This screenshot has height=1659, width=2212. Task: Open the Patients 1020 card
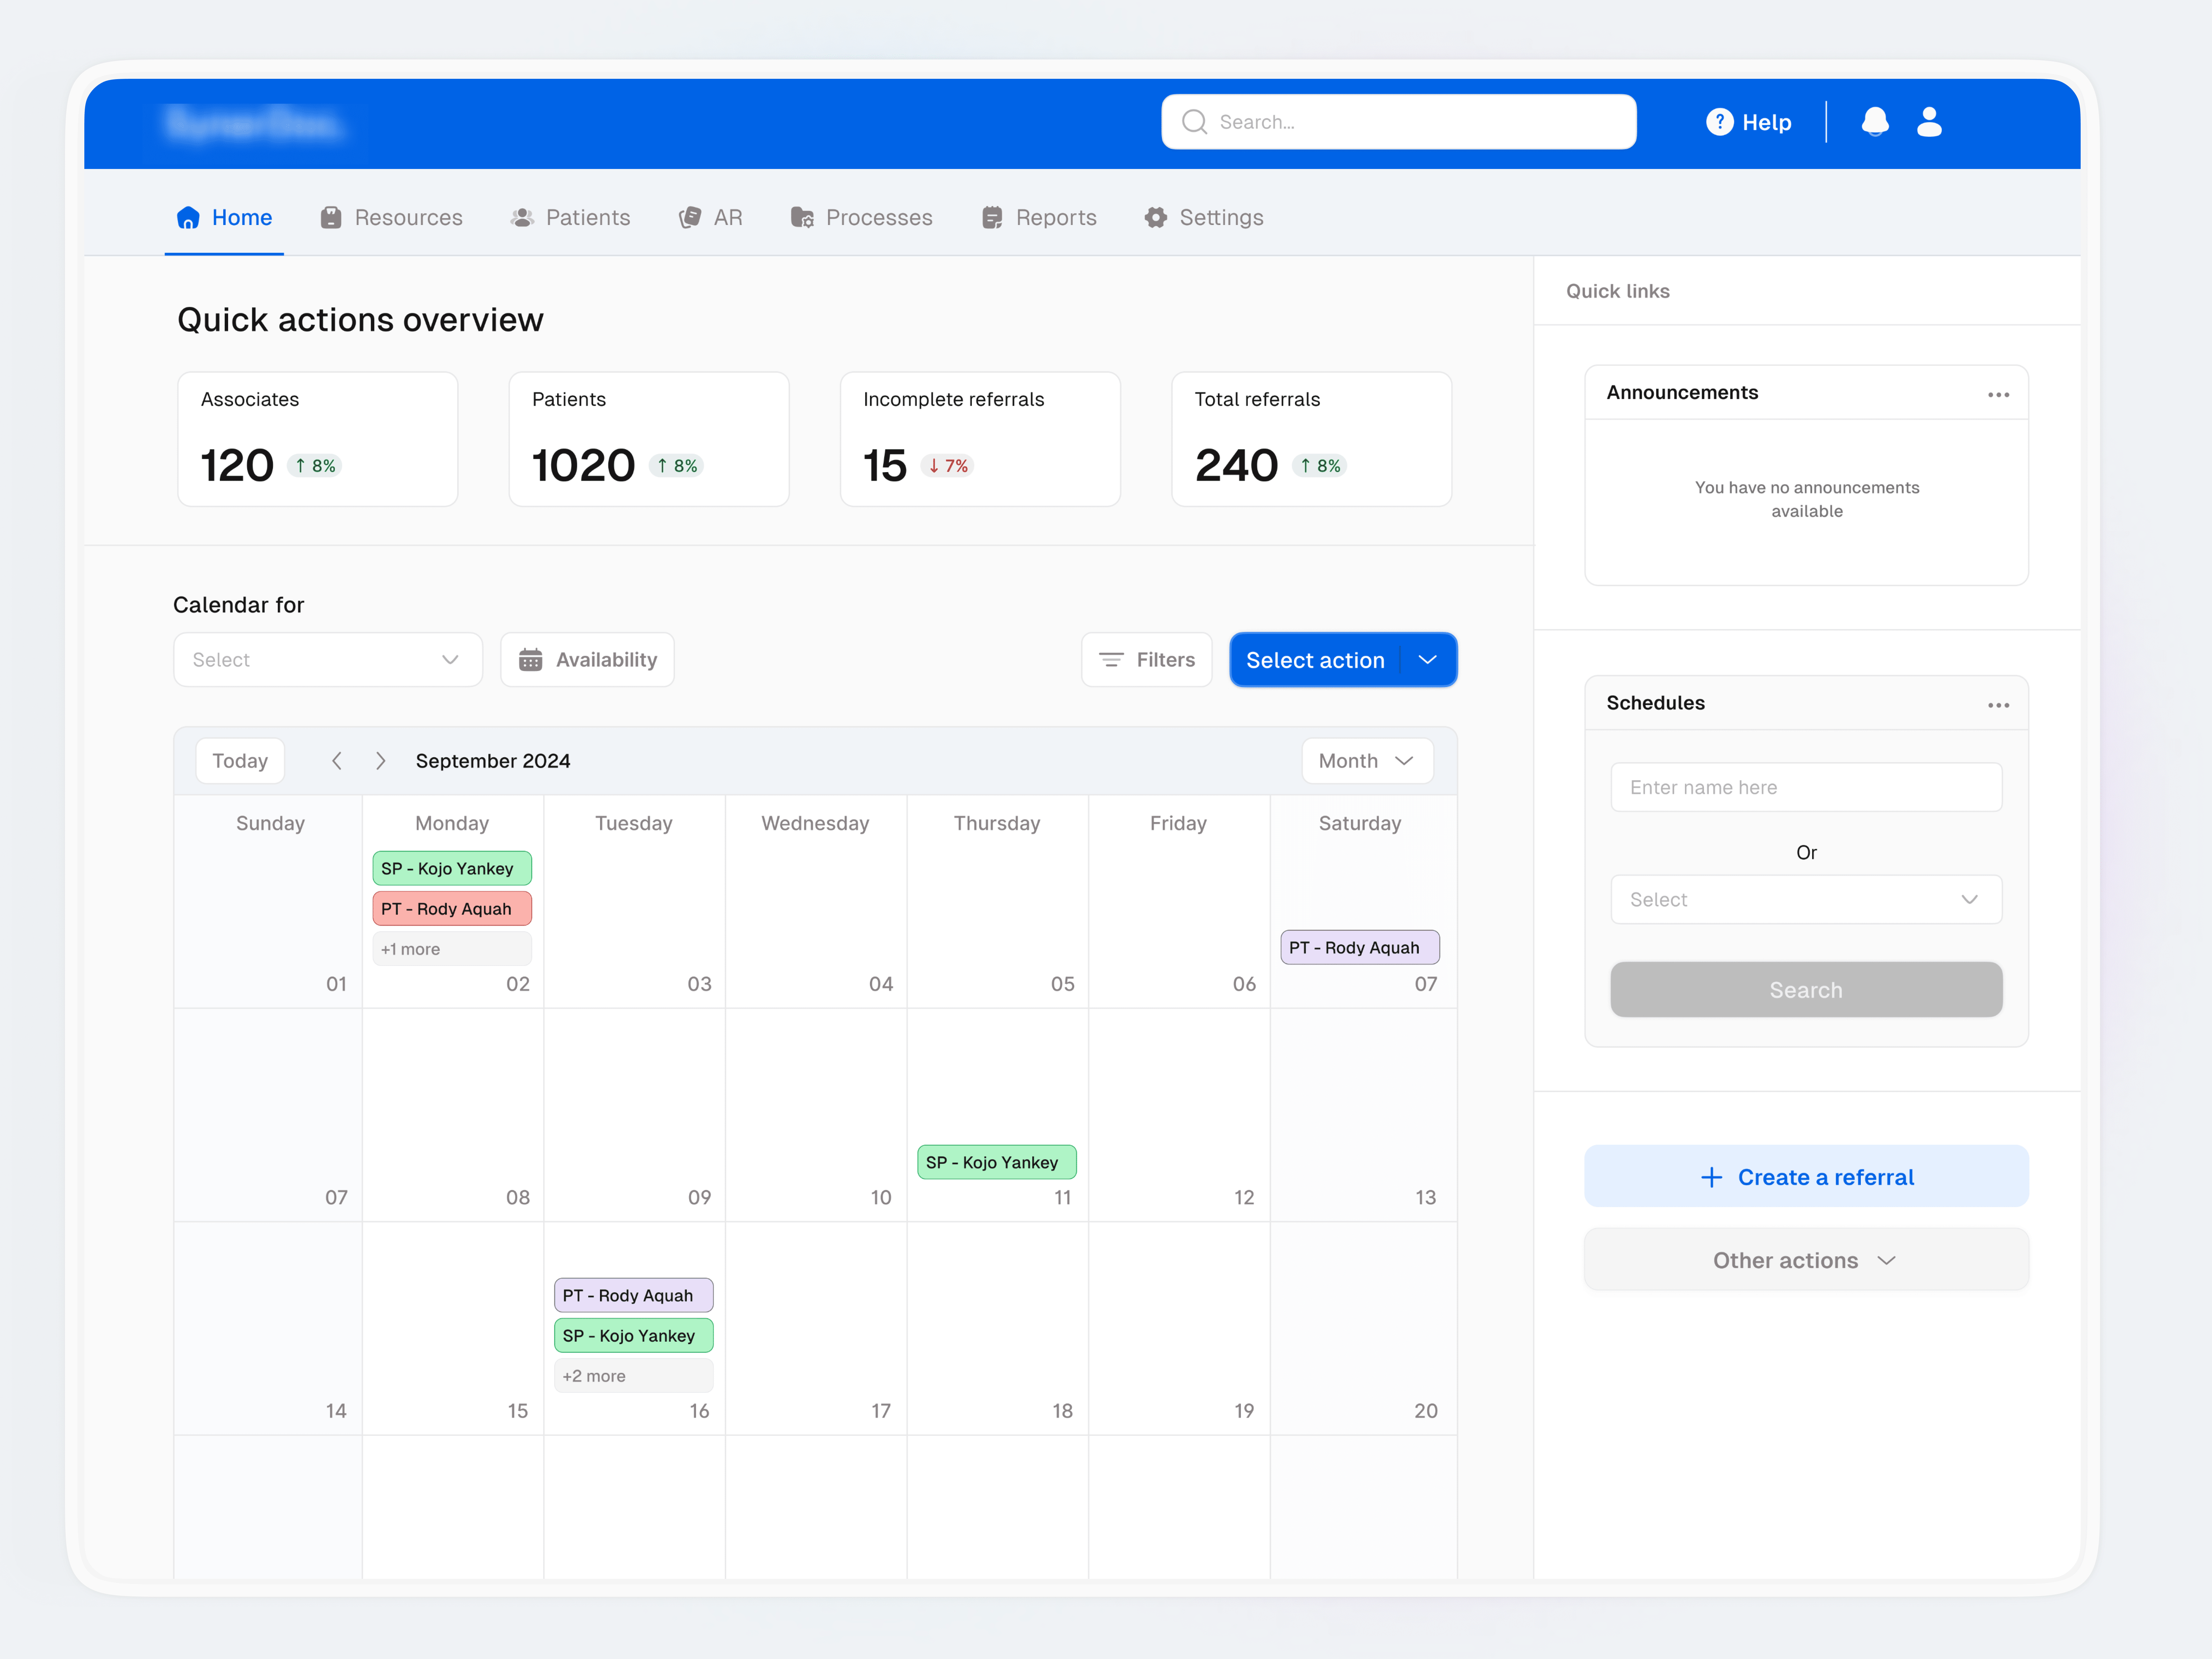click(x=649, y=439)
